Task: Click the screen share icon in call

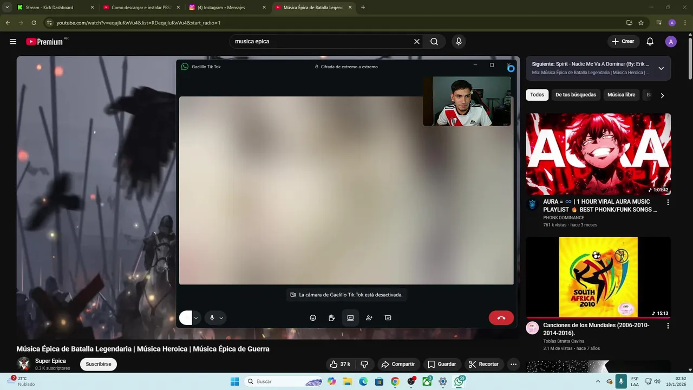Action: coord(350,318)
